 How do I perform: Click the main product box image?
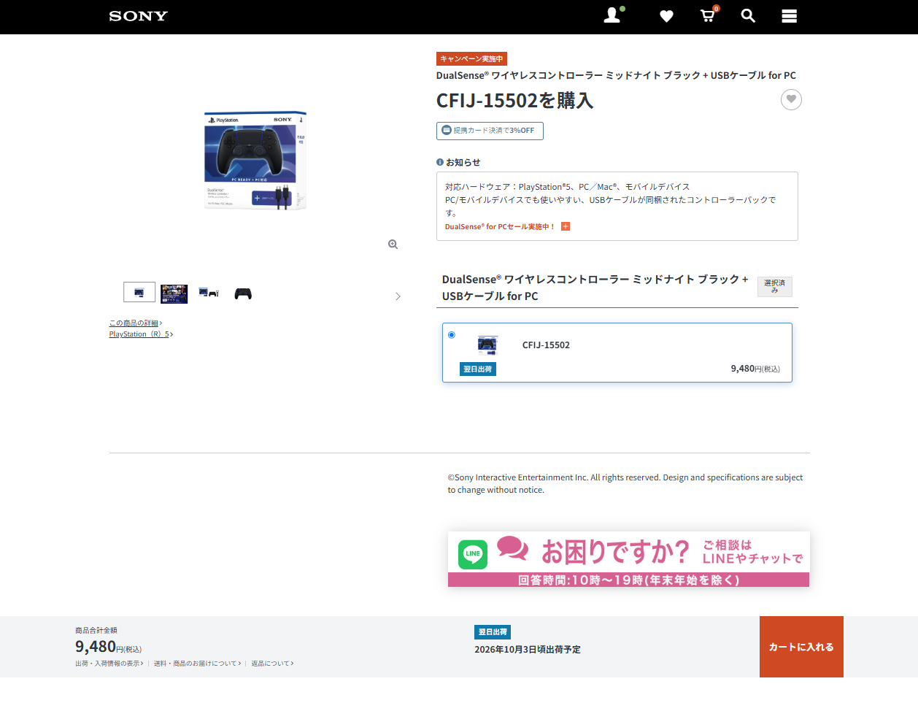point(255,160)
